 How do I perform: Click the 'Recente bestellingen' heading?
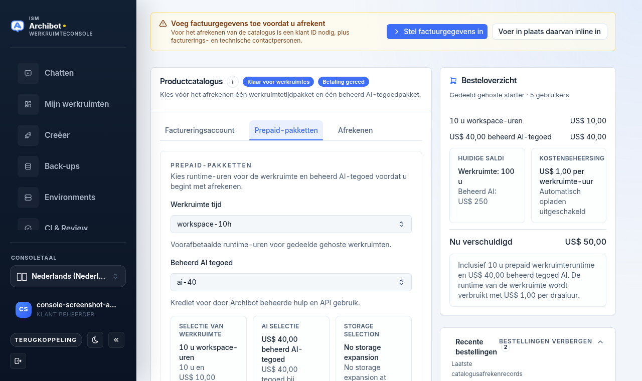(x=476, y=347)
